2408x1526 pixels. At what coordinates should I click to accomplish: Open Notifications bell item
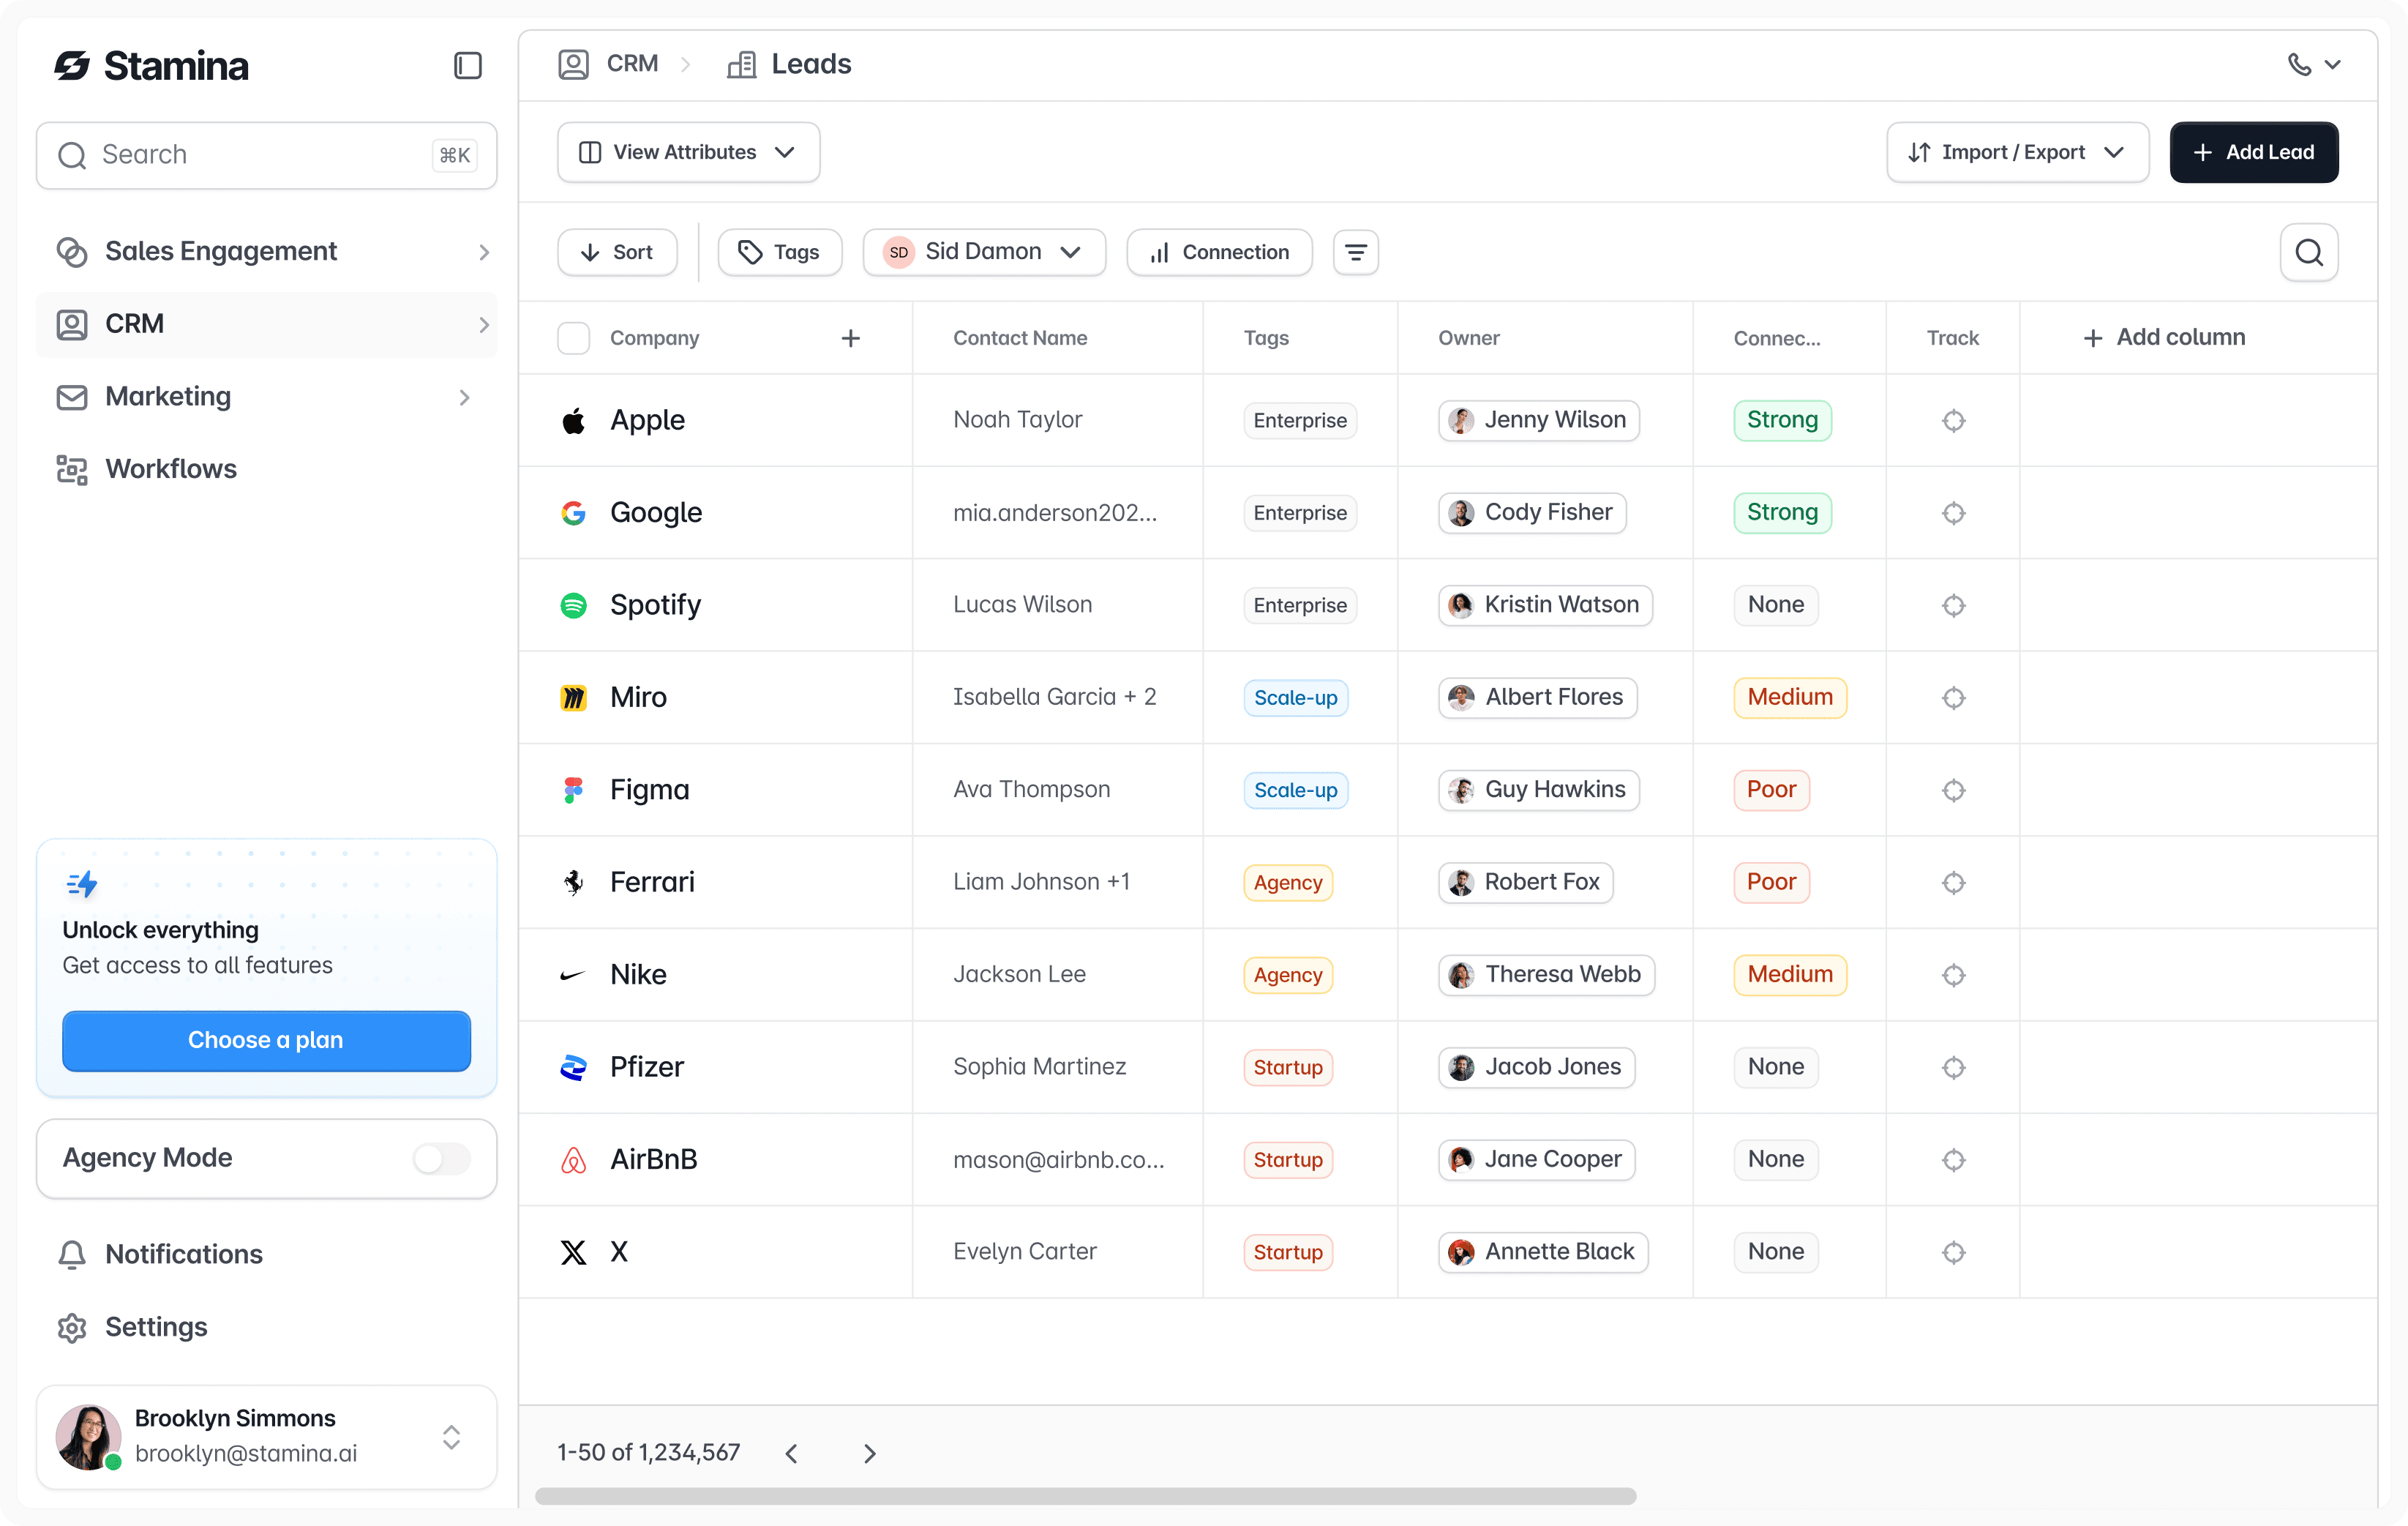(x=184, y=1254)
